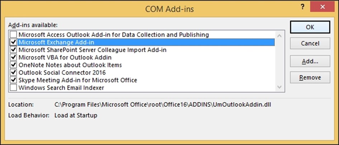Click the list scroll up arrow

coord(279,36)
